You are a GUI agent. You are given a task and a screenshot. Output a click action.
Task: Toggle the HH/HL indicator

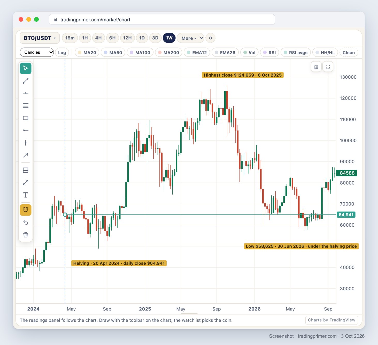tap(325, 53)
